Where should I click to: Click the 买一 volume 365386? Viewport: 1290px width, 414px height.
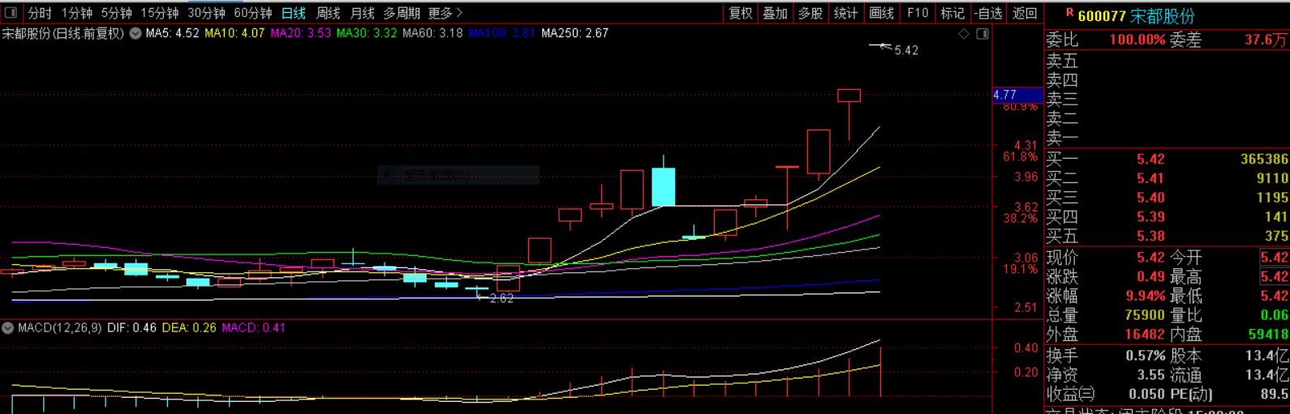1264,160
